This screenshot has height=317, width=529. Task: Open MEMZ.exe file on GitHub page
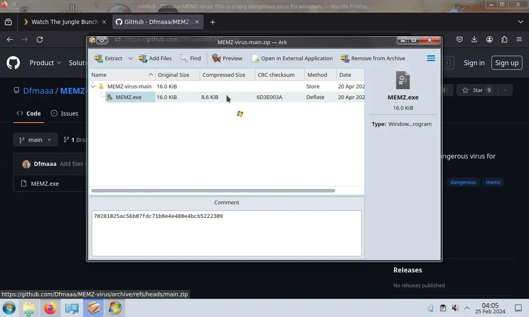pyautogui.click(x=45, y=183)
